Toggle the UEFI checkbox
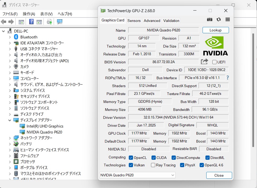This screenshot has width=257, height=188. point(214,62)
